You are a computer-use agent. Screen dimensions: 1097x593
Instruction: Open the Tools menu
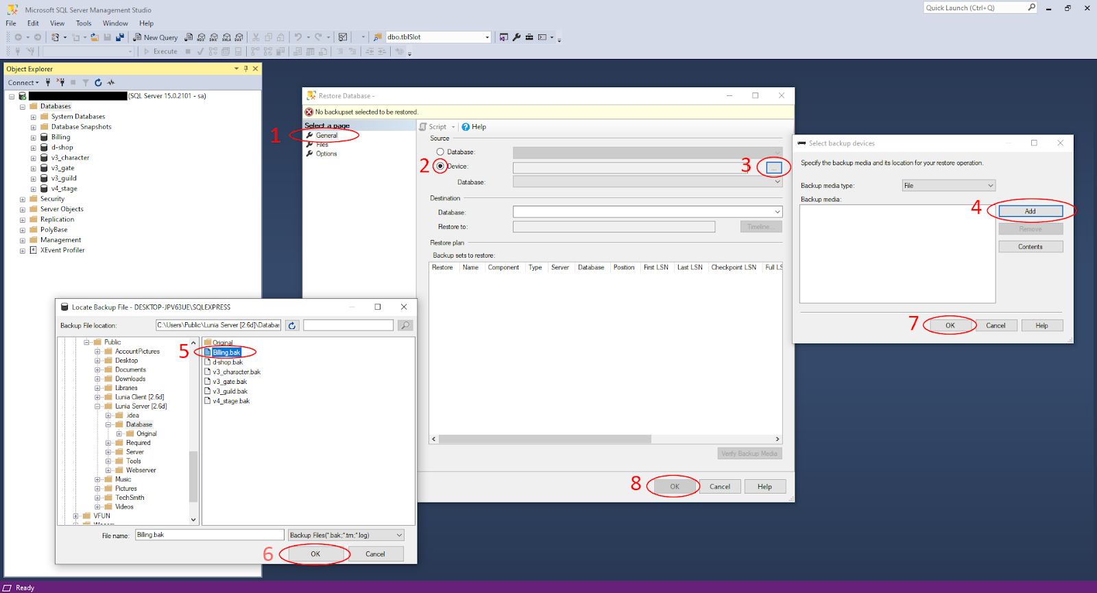[x=84, y=23]
